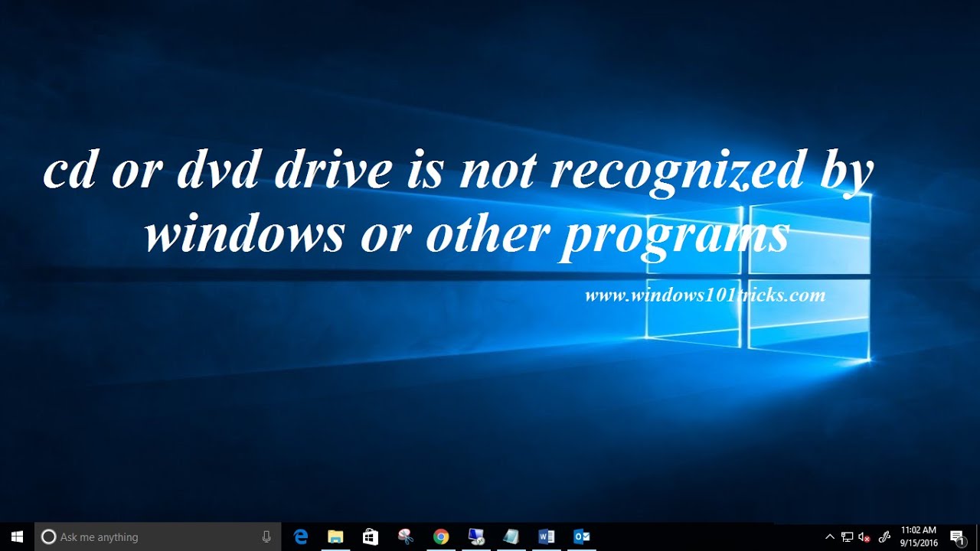
Task: Open the notepad-style taskbar icon
Action: (x=511, y=536)
